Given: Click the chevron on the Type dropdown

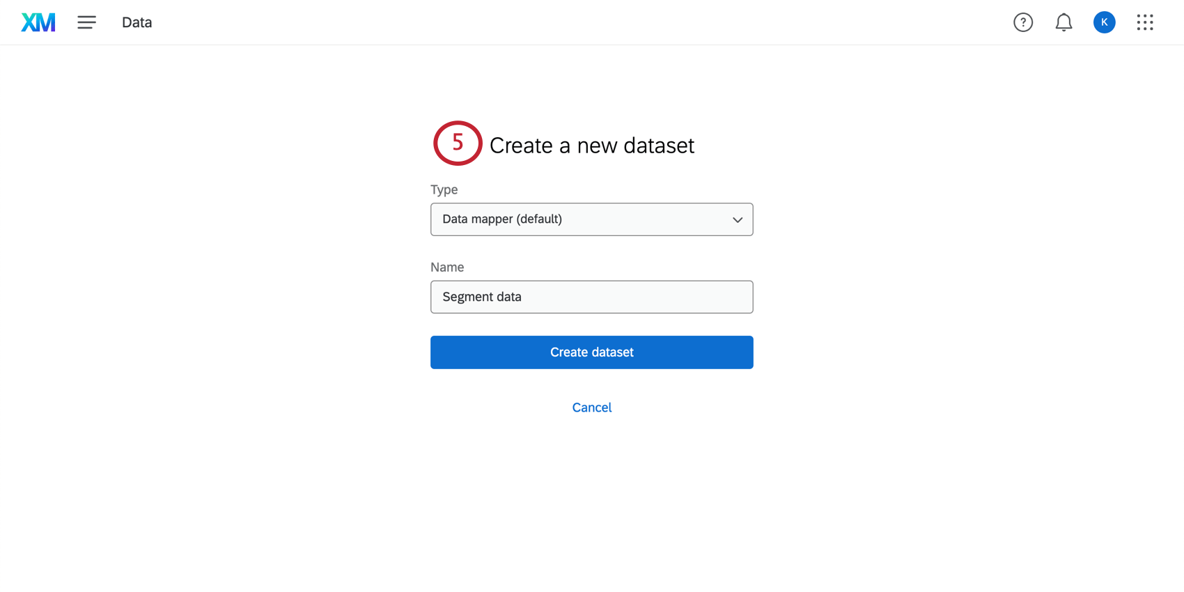Looking at the screenshot, I should [x=737, y=219].
